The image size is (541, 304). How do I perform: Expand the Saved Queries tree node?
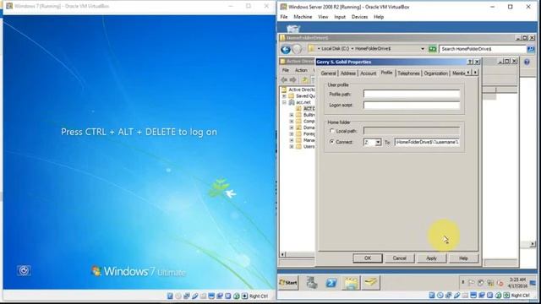[284, 95]
